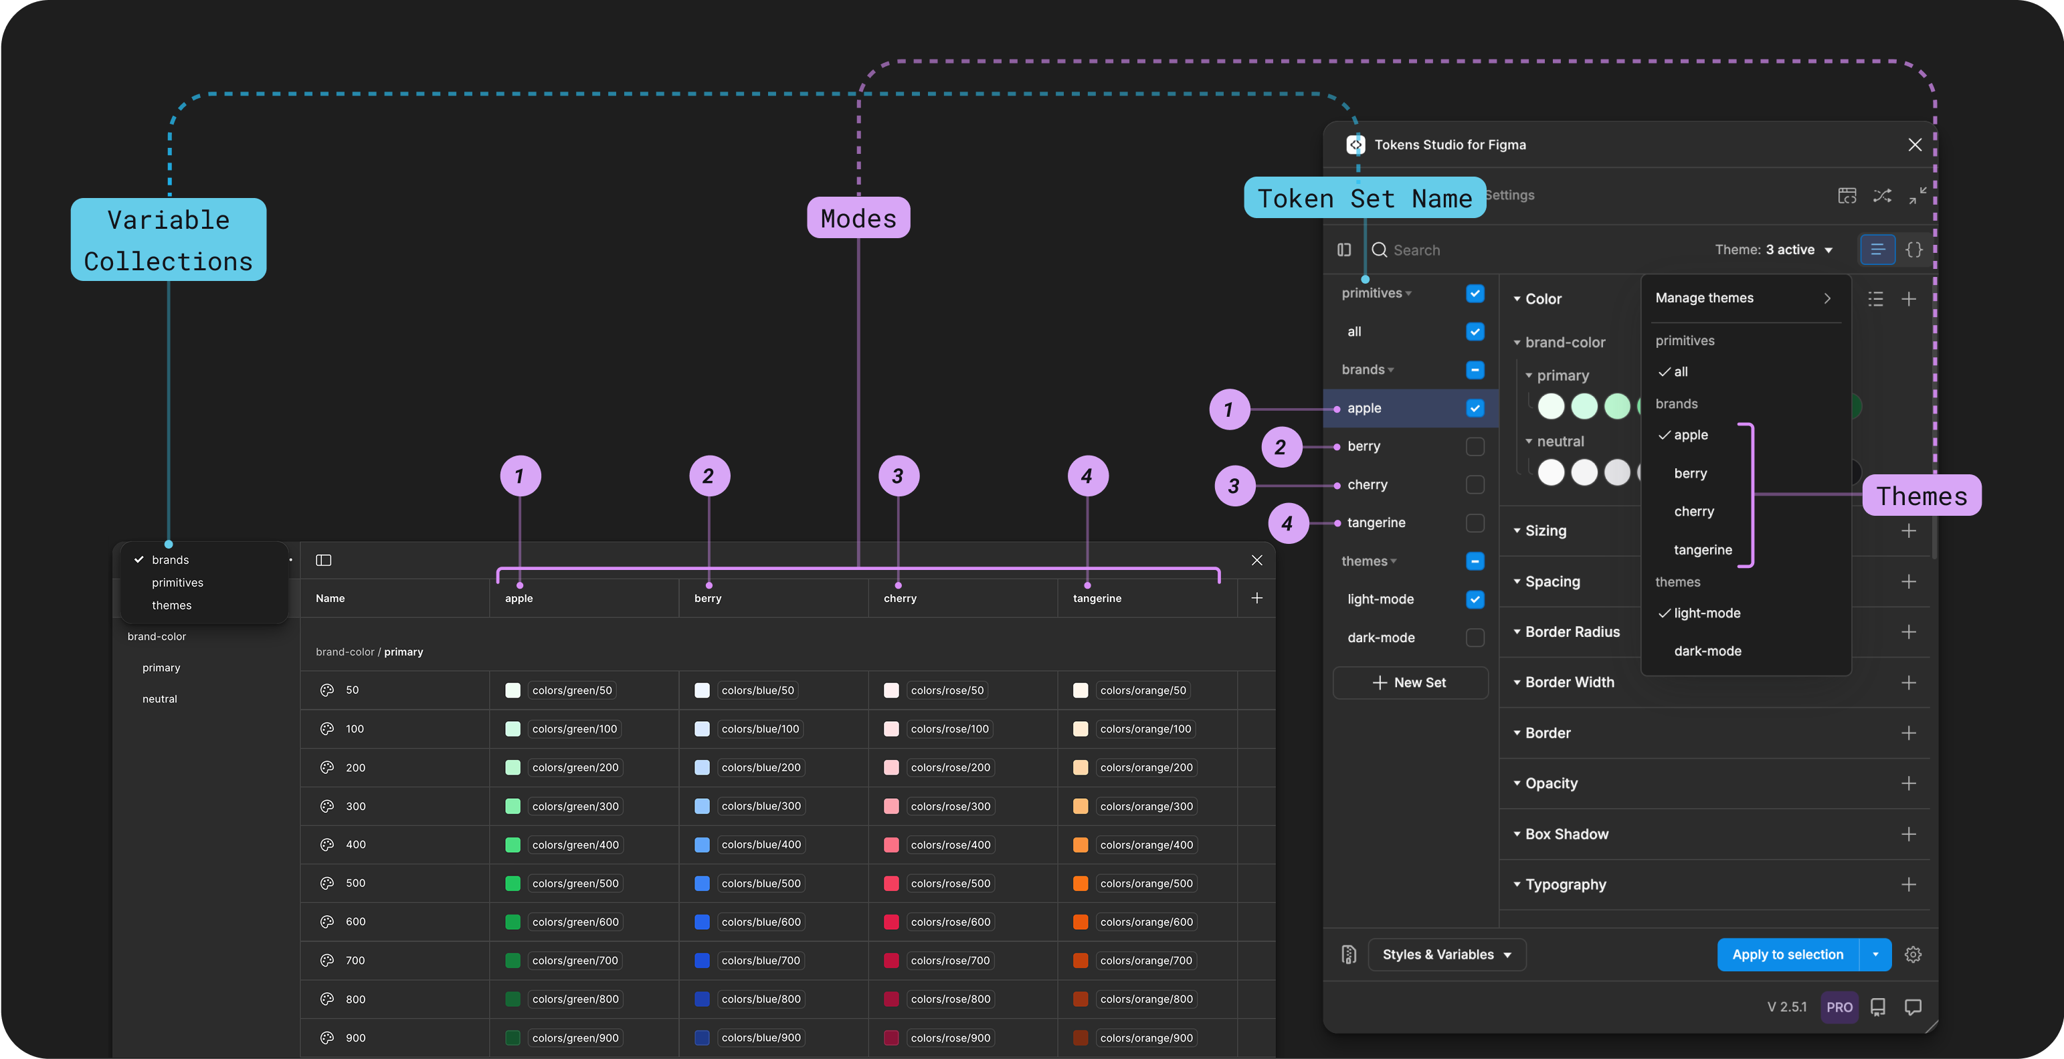Screen dimensions: 2064x1059
Task: Click the New Set button
Action: point(1410,682)
